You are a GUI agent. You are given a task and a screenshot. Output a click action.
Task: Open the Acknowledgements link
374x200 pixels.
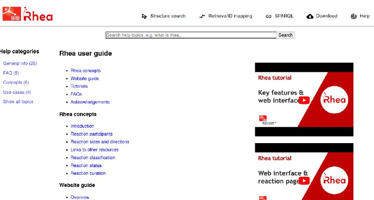(x=90, y=102)
